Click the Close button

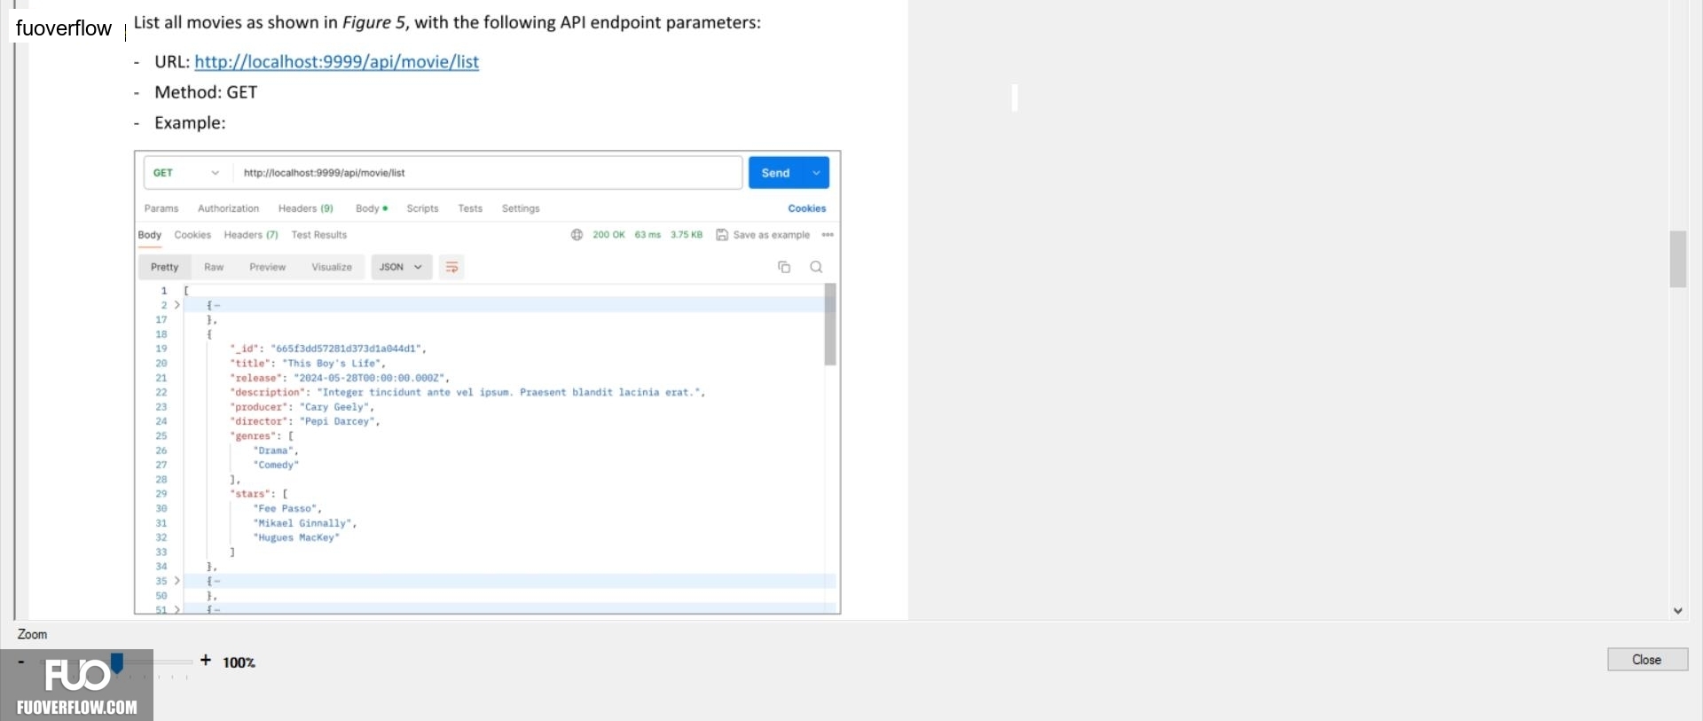1647,659
